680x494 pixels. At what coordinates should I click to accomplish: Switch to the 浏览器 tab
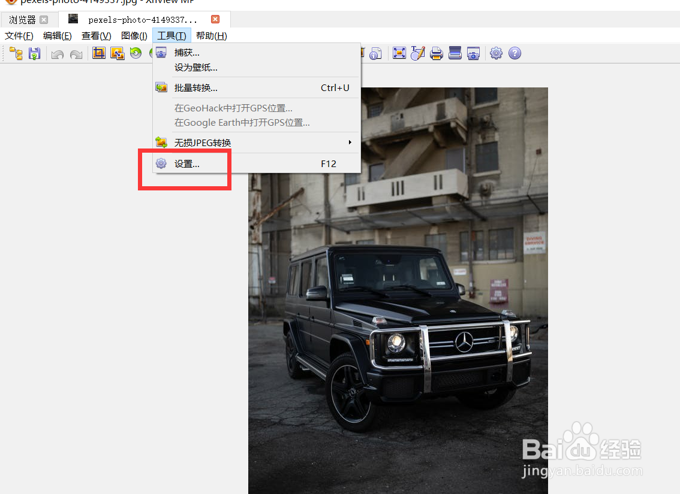point(23,20)
